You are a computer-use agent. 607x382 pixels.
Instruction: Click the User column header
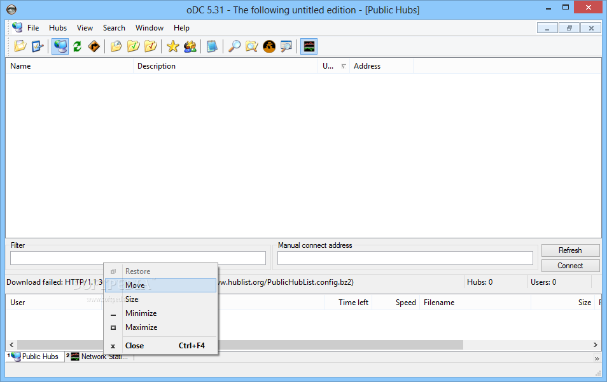pos(54,303)
